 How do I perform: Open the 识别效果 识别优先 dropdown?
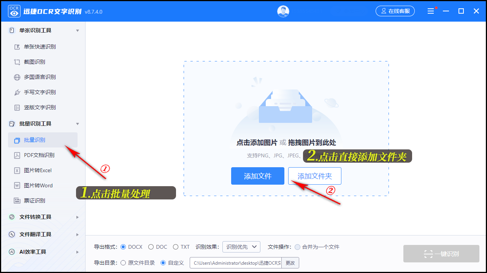click(241, 247)
